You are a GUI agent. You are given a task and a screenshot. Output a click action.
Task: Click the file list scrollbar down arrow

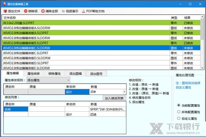point(202,68)
